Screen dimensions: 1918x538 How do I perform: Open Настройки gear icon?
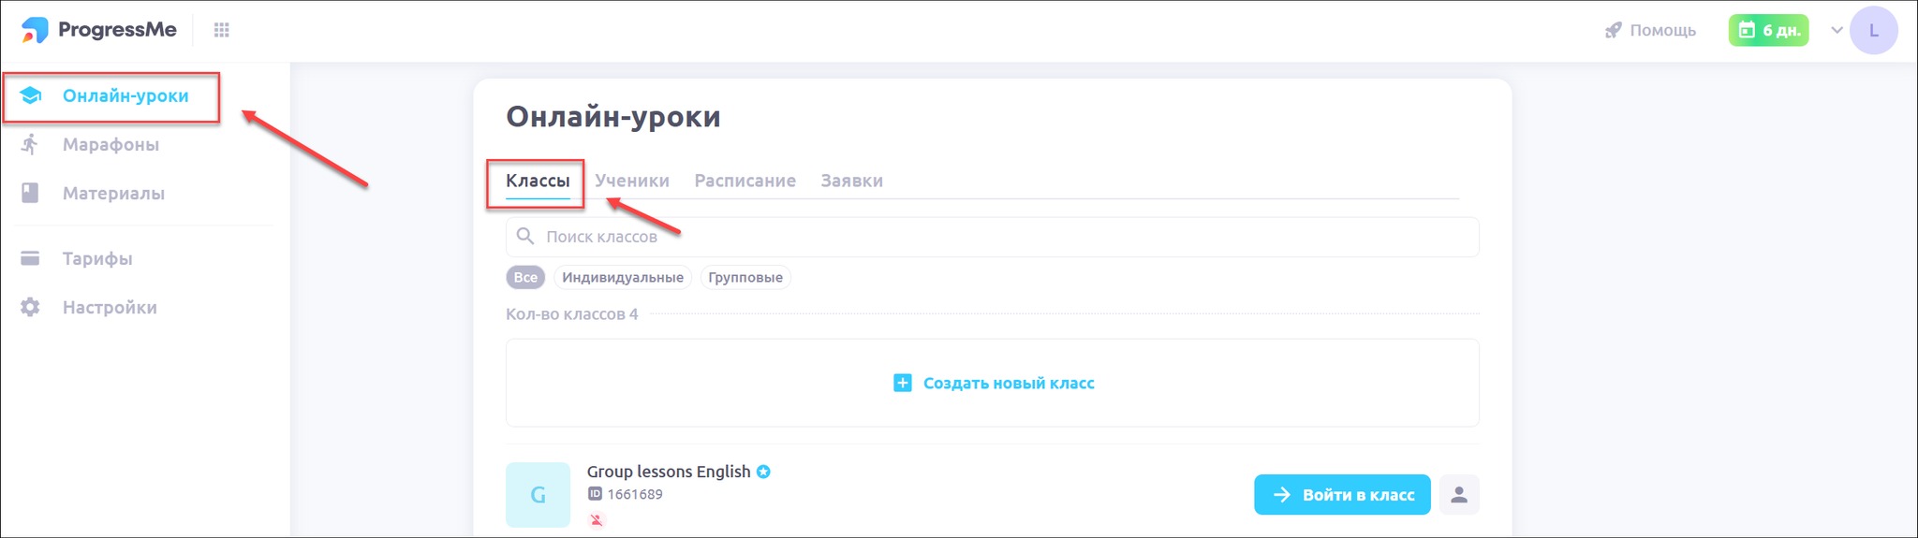(x=30, y=307)
